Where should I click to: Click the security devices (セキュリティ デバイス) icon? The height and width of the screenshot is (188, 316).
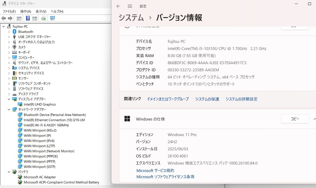pyautogui.click(x=15, y=73)
